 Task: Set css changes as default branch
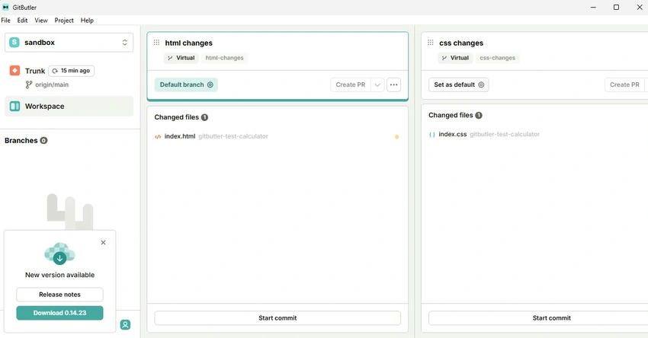pyautogui.click(x=459, y=84)
